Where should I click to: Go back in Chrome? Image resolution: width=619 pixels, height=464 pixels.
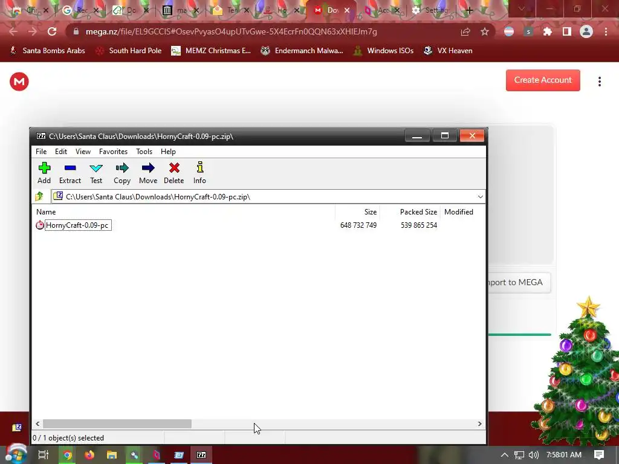(13, 31)
